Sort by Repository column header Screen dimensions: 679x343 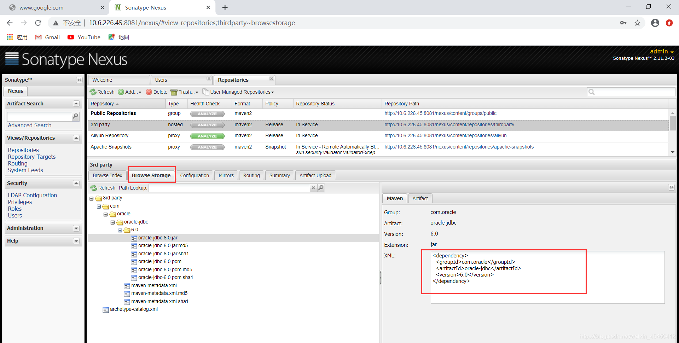126,104
